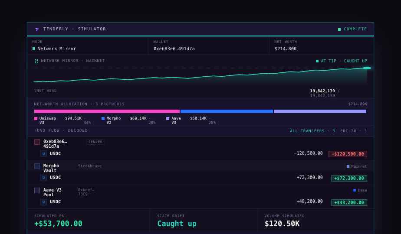
Task: Click the block number 19,842,139
Action: click(322, 91)
